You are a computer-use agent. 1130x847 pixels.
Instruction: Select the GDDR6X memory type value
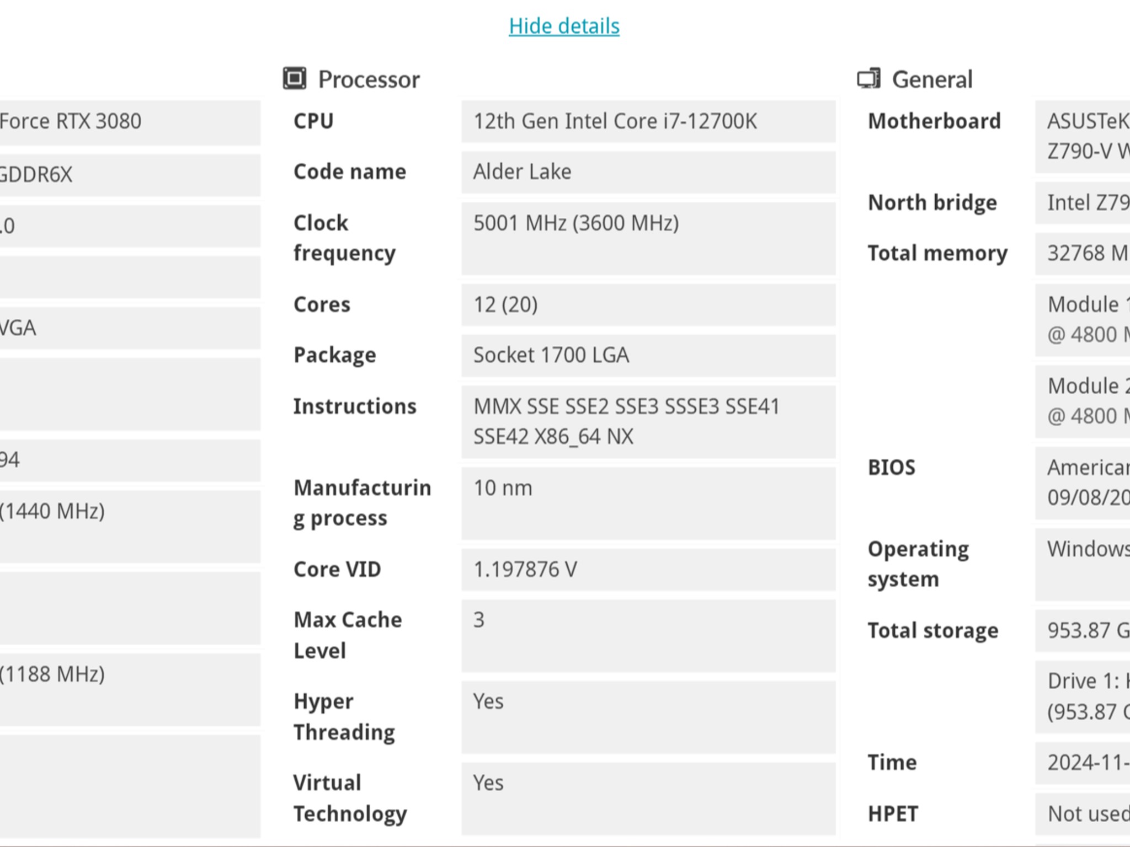[130, 174]
